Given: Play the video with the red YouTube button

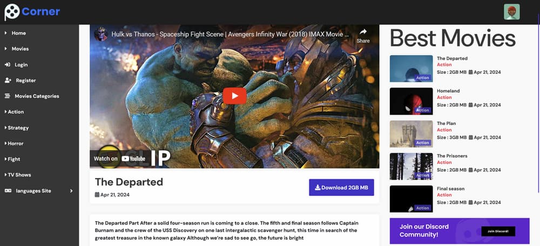Looking at the screenshot, I should click(x=234, y=96).
